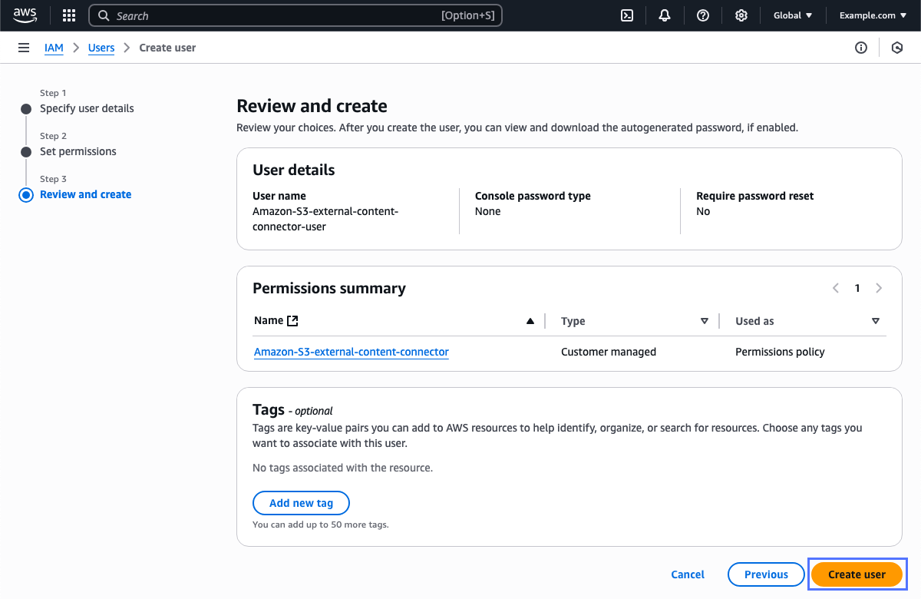This screenshot has height=599, width=921.
Task: Click the Customer managed cell
Action: pyautogui.click(x=609, y=352)
